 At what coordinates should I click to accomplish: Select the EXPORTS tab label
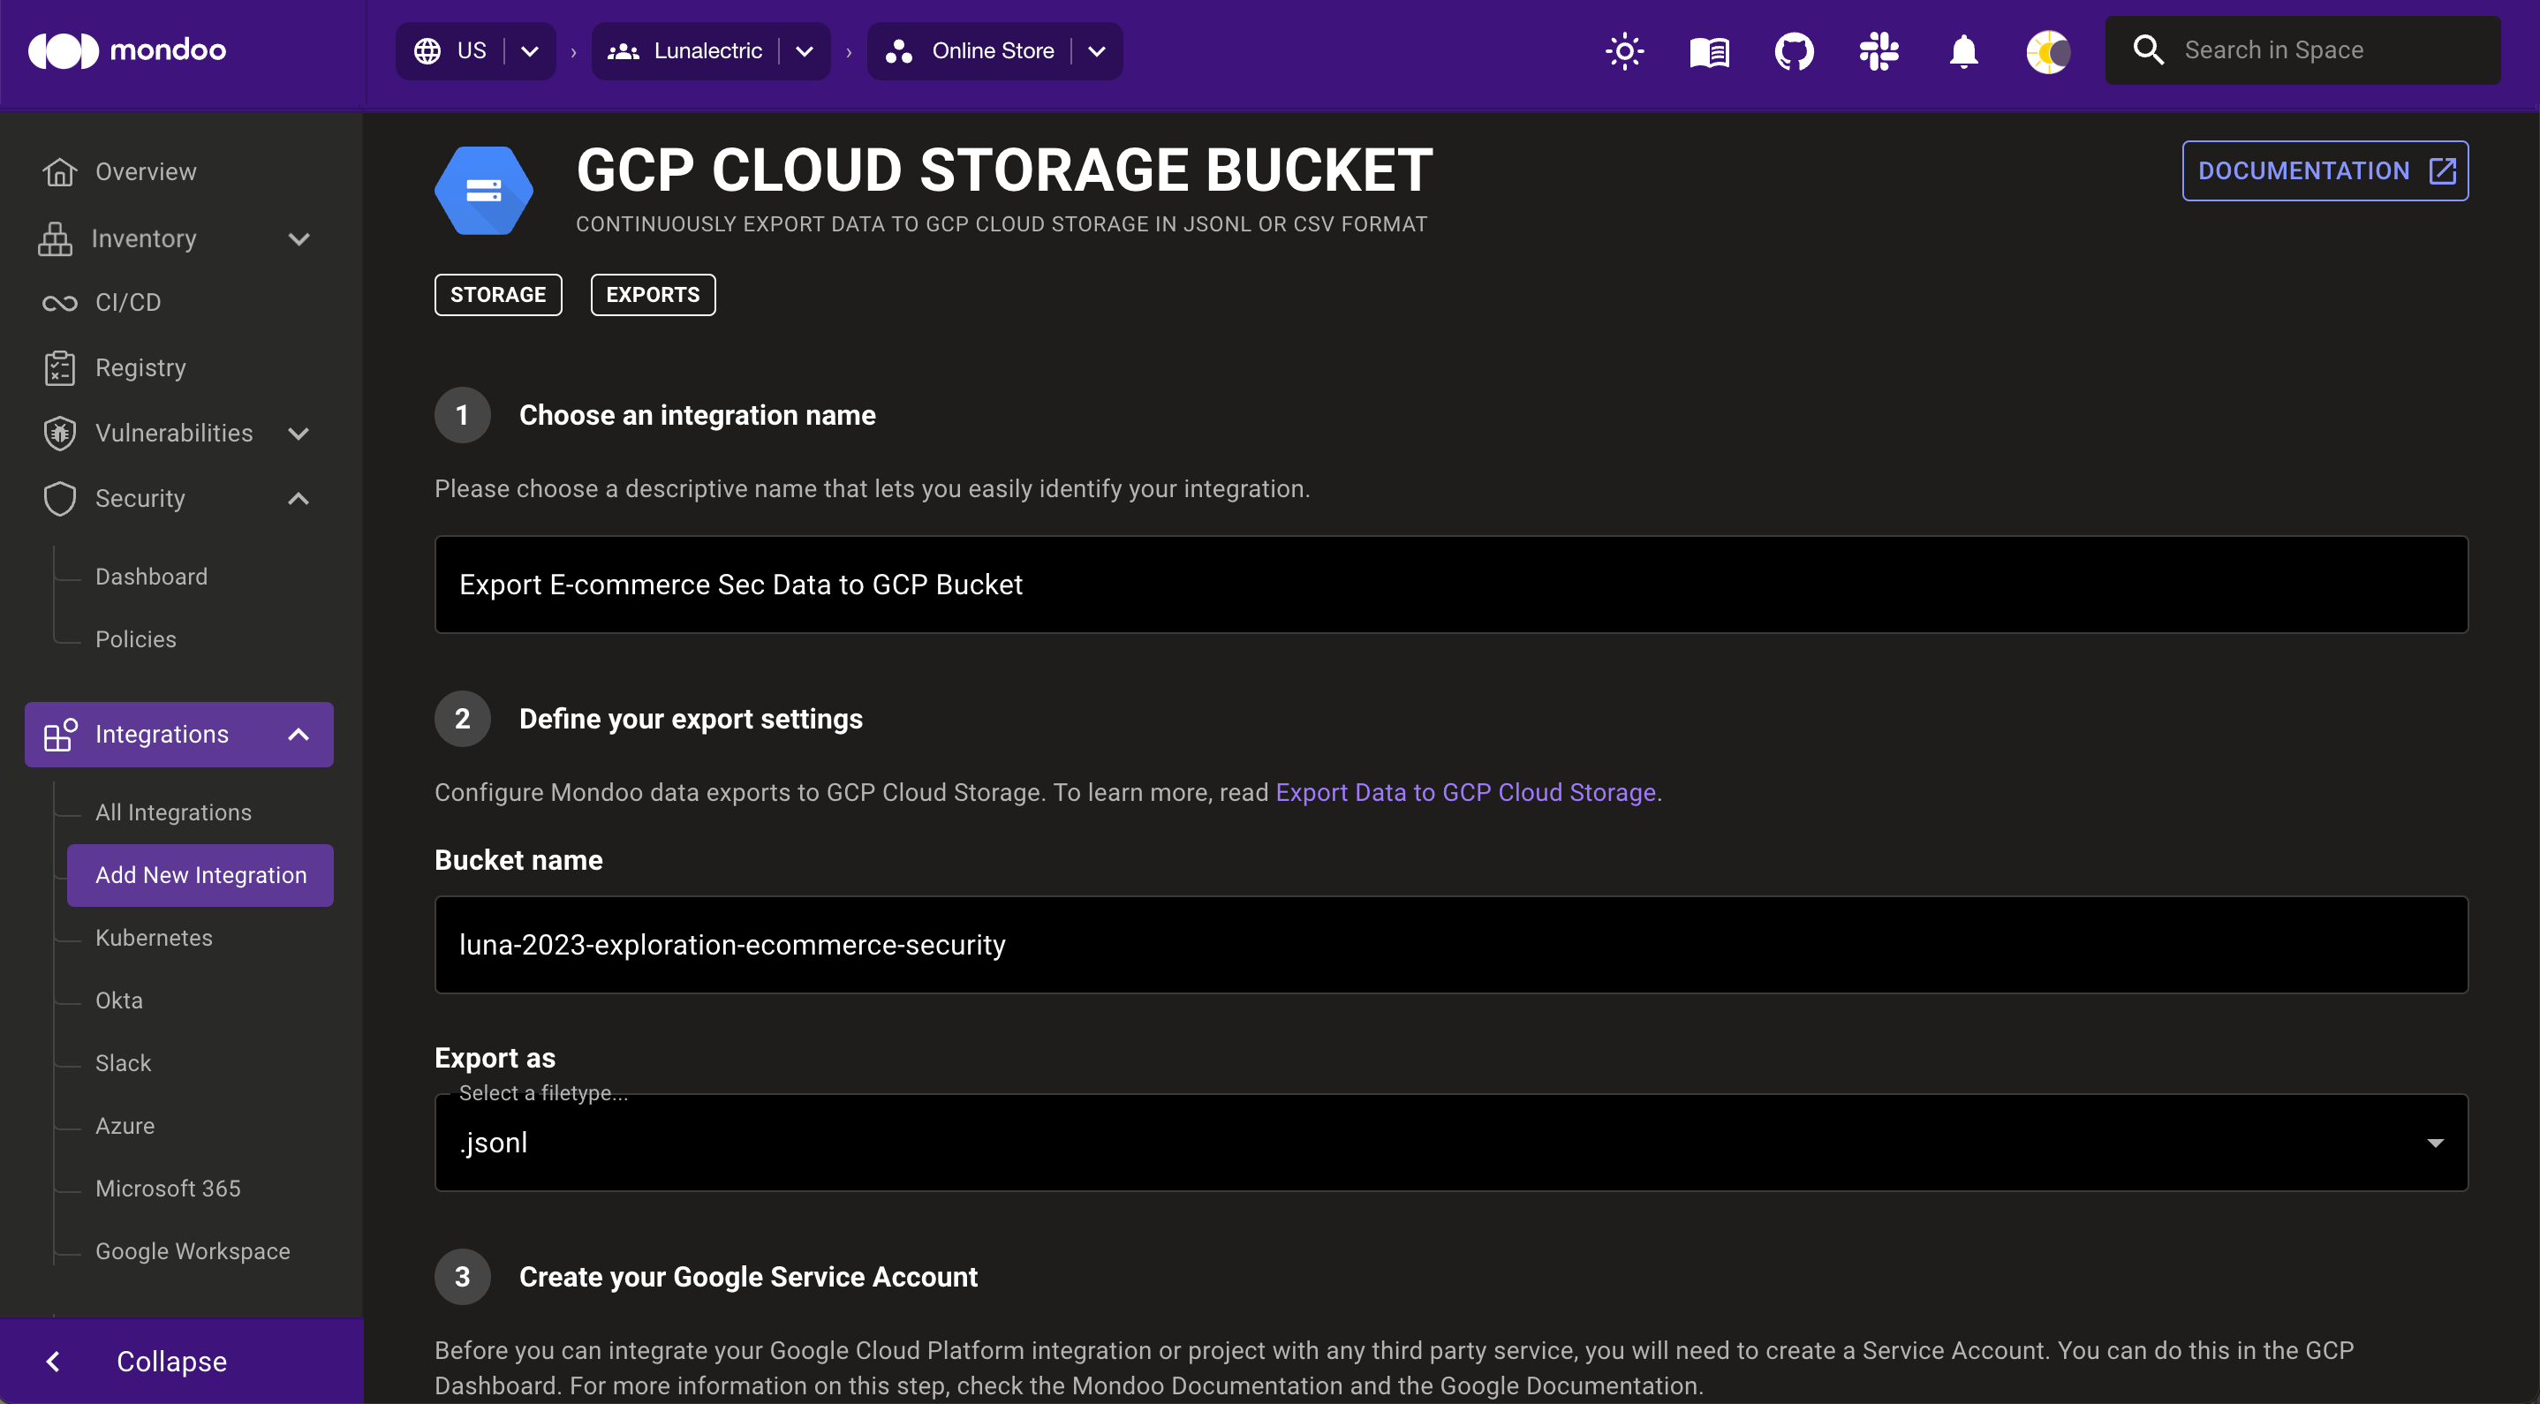coord(652,294)
